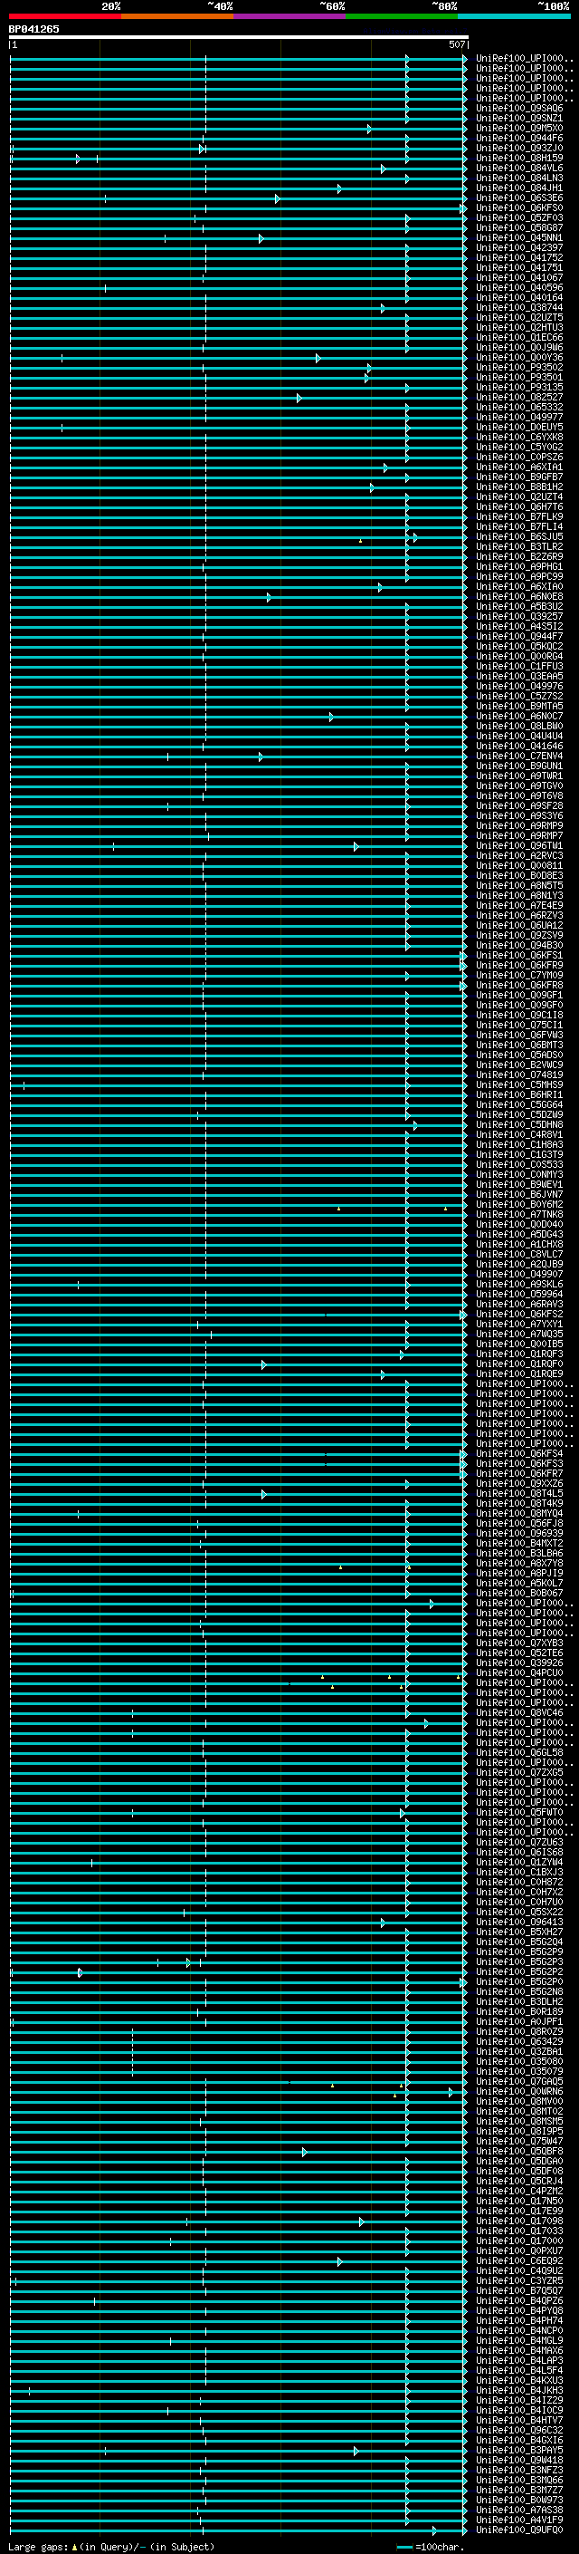Select the UniRef100_Q6KFS0 label
This screenshot has height=2554, width=579.
[518, 207]
